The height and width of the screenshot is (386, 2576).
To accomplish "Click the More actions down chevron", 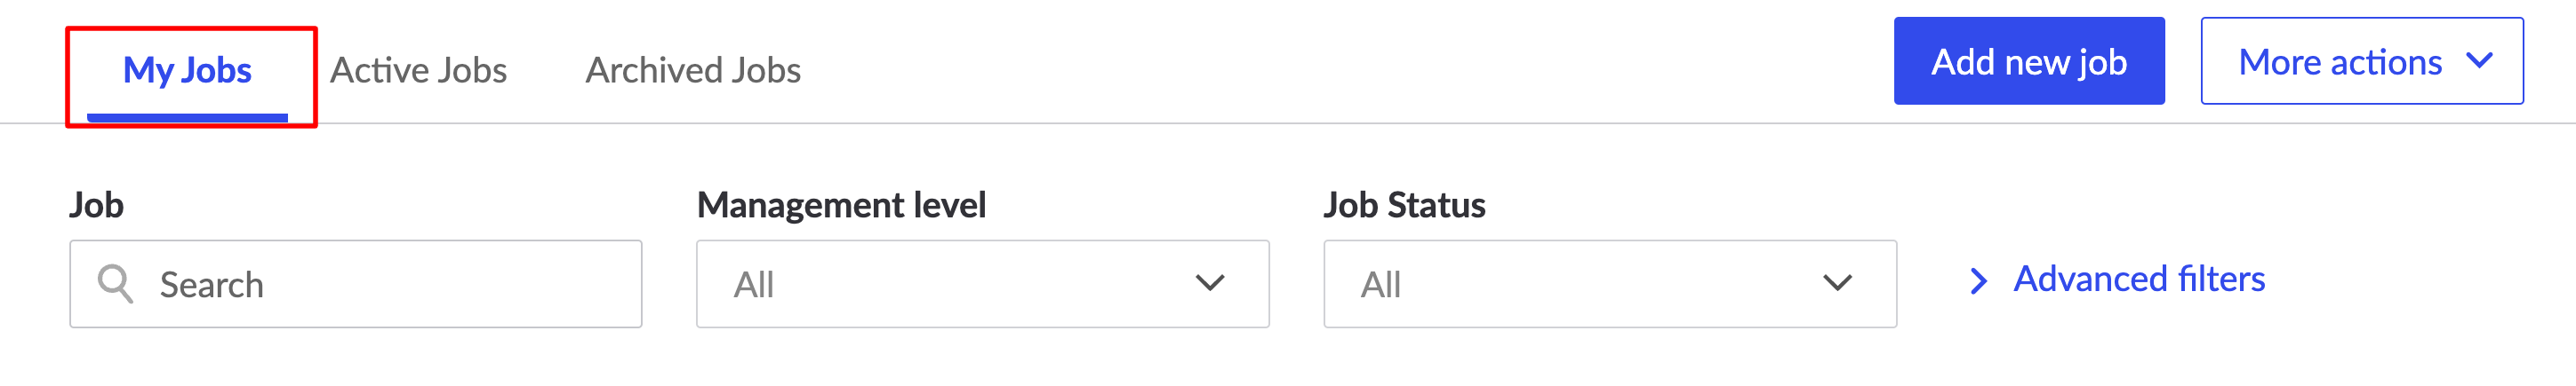I will click(2479, 61).
